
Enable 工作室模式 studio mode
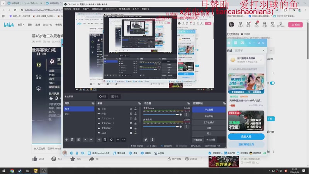click(x=209, y=122)
